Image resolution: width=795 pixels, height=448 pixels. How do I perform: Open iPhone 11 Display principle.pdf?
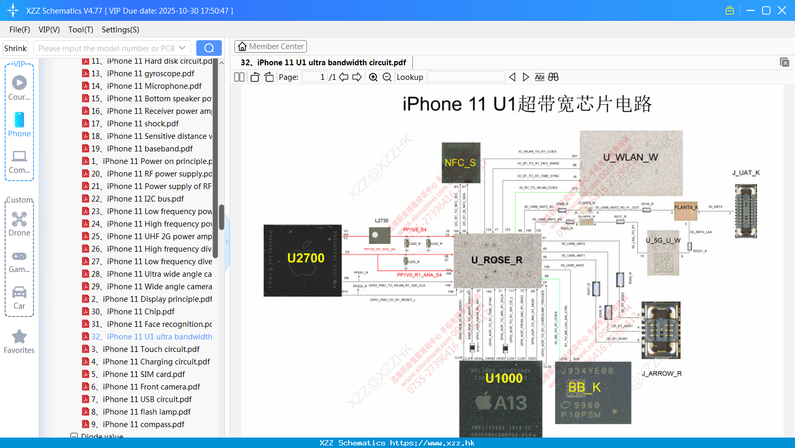point(152,299)
